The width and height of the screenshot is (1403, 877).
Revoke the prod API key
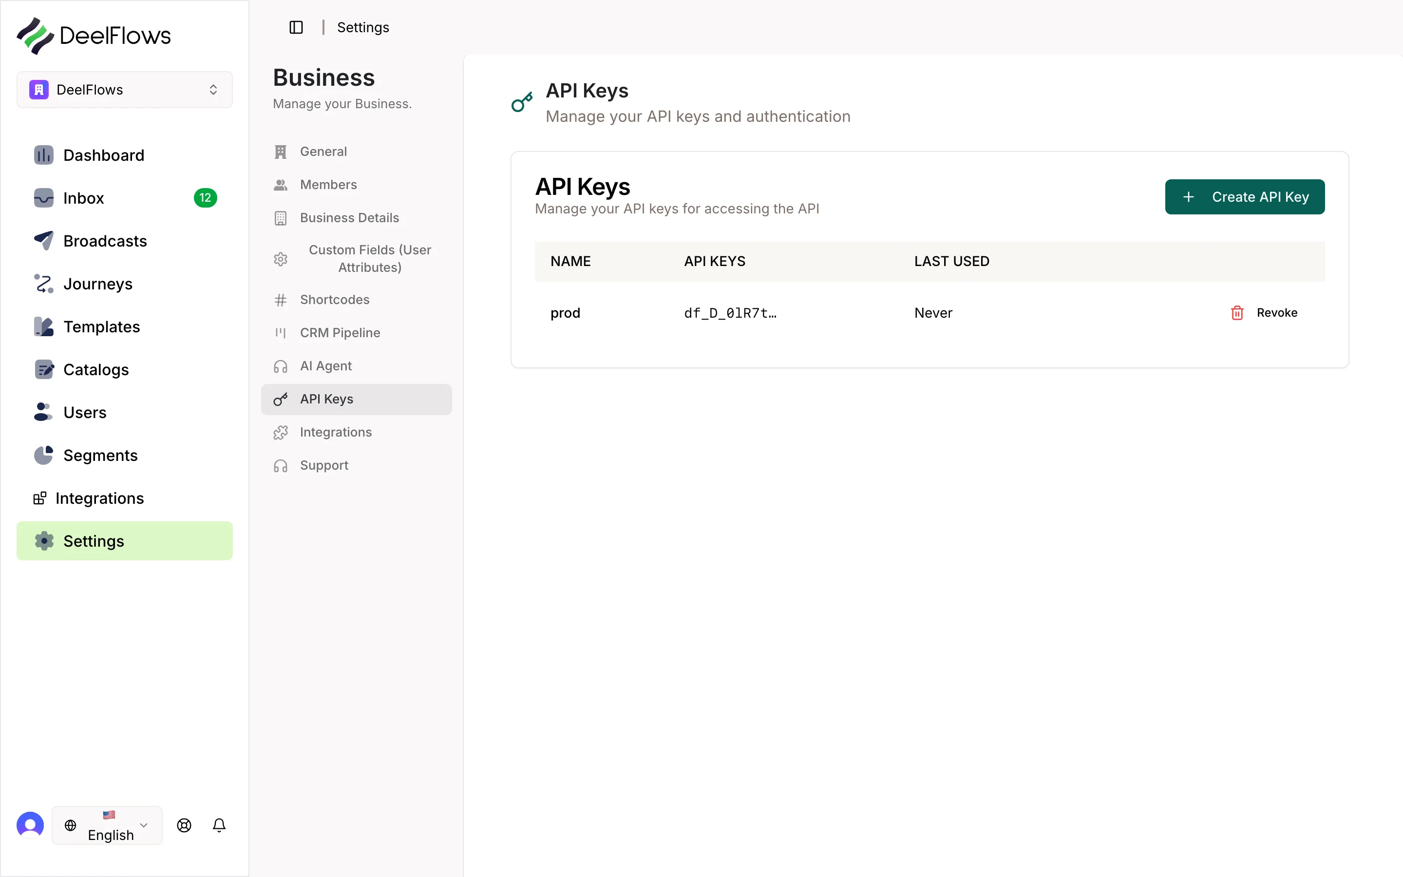tap(1264, 313)
